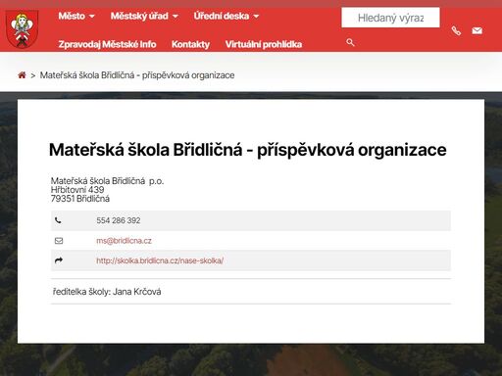Click the text ředitelka školy: Jana Krčová
The width and height of the screenshot is (502, 376).
tap(107, 292)
